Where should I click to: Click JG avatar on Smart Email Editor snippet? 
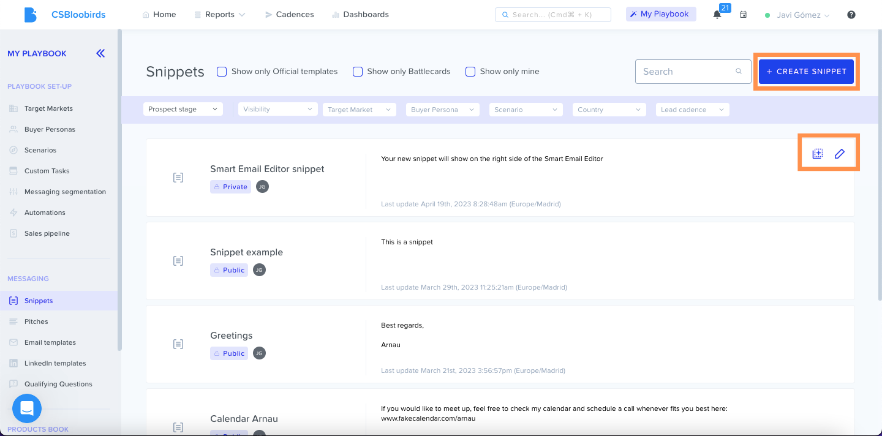point(262,187)
